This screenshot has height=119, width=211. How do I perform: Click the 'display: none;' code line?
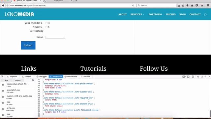pos(52,94)
